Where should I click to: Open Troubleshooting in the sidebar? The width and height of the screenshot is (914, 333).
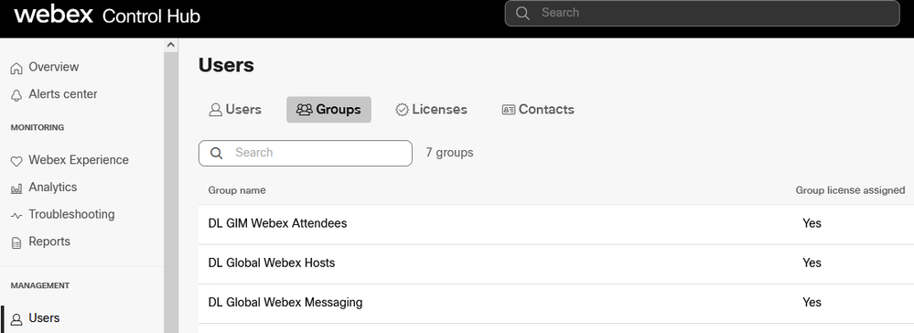point(71,215)
